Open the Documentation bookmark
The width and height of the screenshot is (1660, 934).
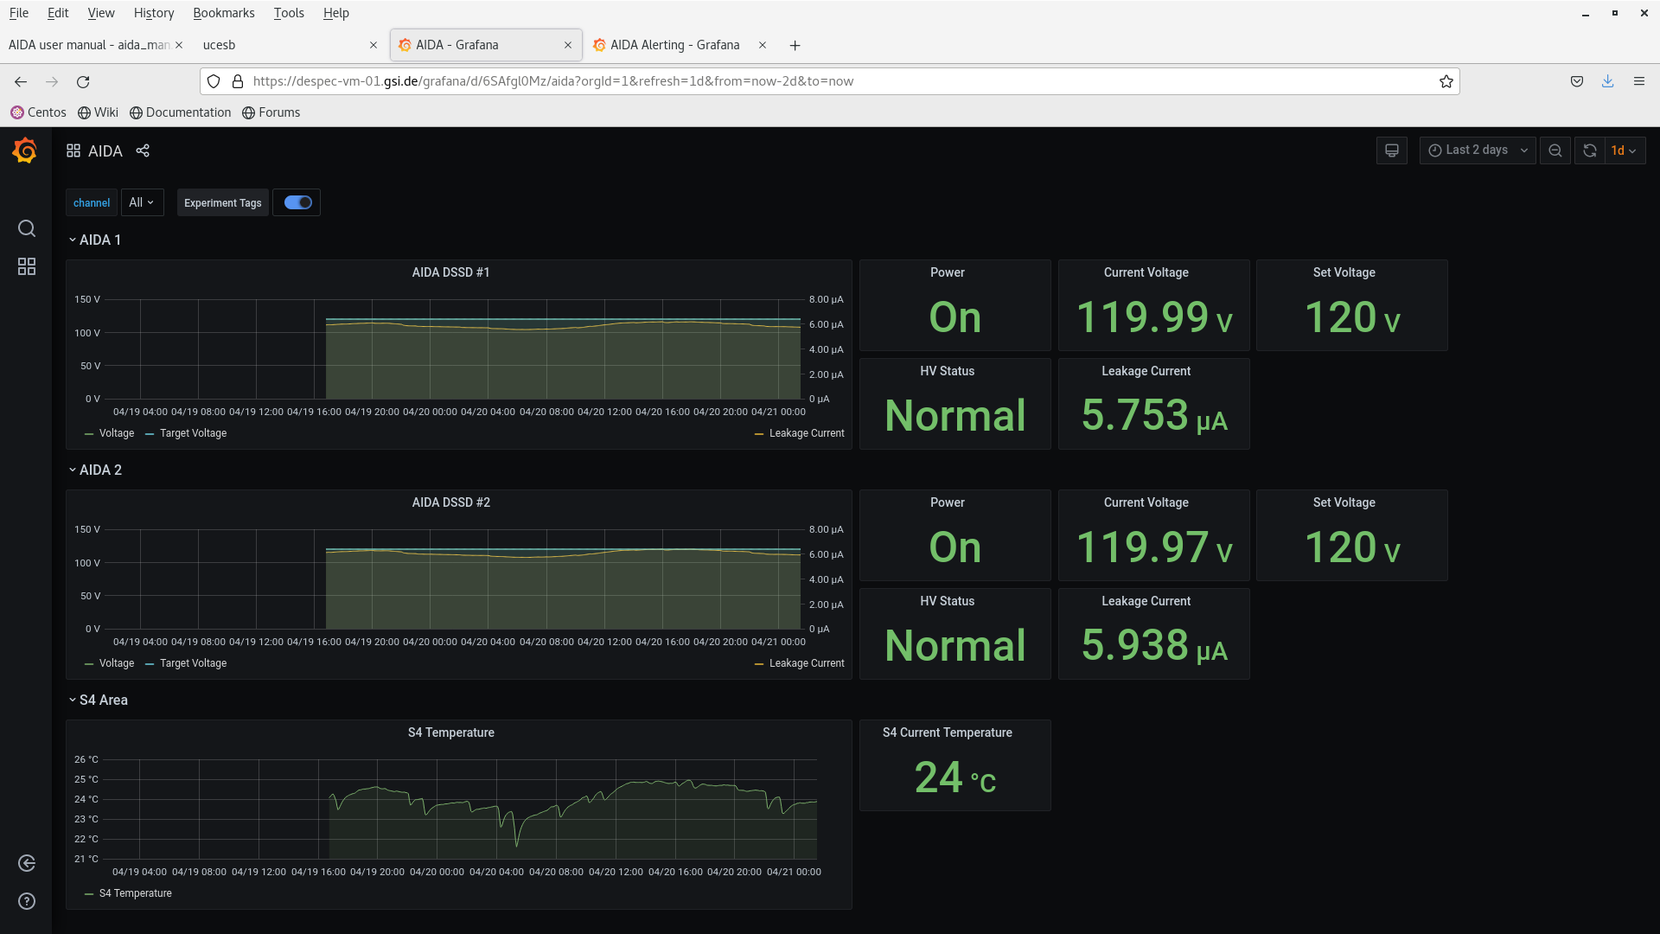click(x=180, y=112)
